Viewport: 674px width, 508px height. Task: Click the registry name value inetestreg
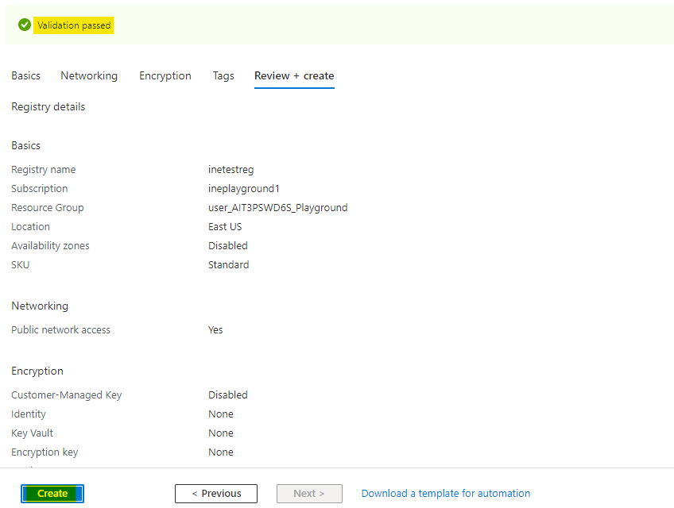coord(230,170)
